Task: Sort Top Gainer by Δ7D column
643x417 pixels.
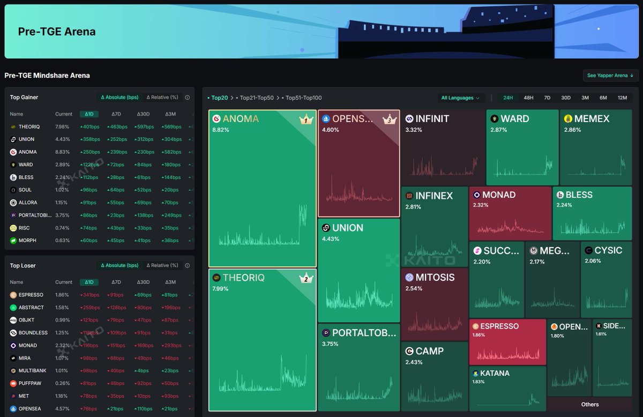Action: click(116, 114)
